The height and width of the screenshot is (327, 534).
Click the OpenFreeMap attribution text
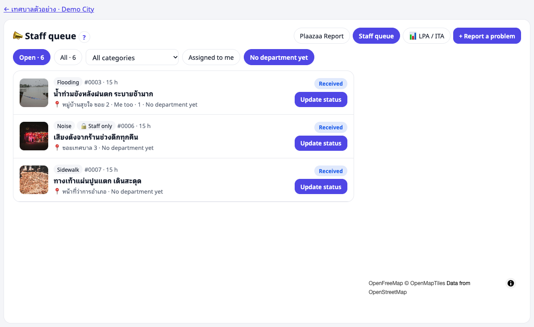pyautogui.click(x=385, y=283)
